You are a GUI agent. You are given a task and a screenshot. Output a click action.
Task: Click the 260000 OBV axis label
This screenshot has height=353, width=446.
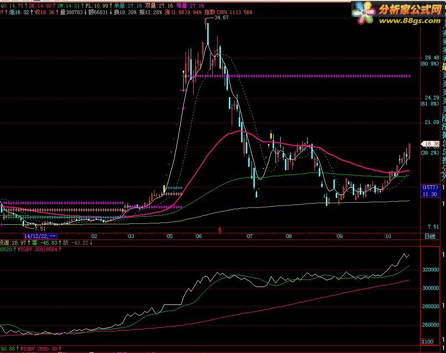point(430,325)
